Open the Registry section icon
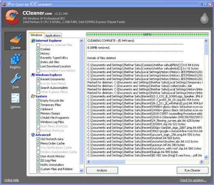Image resolution: width=214 pixels, height=185 pixels. [16, 59]
